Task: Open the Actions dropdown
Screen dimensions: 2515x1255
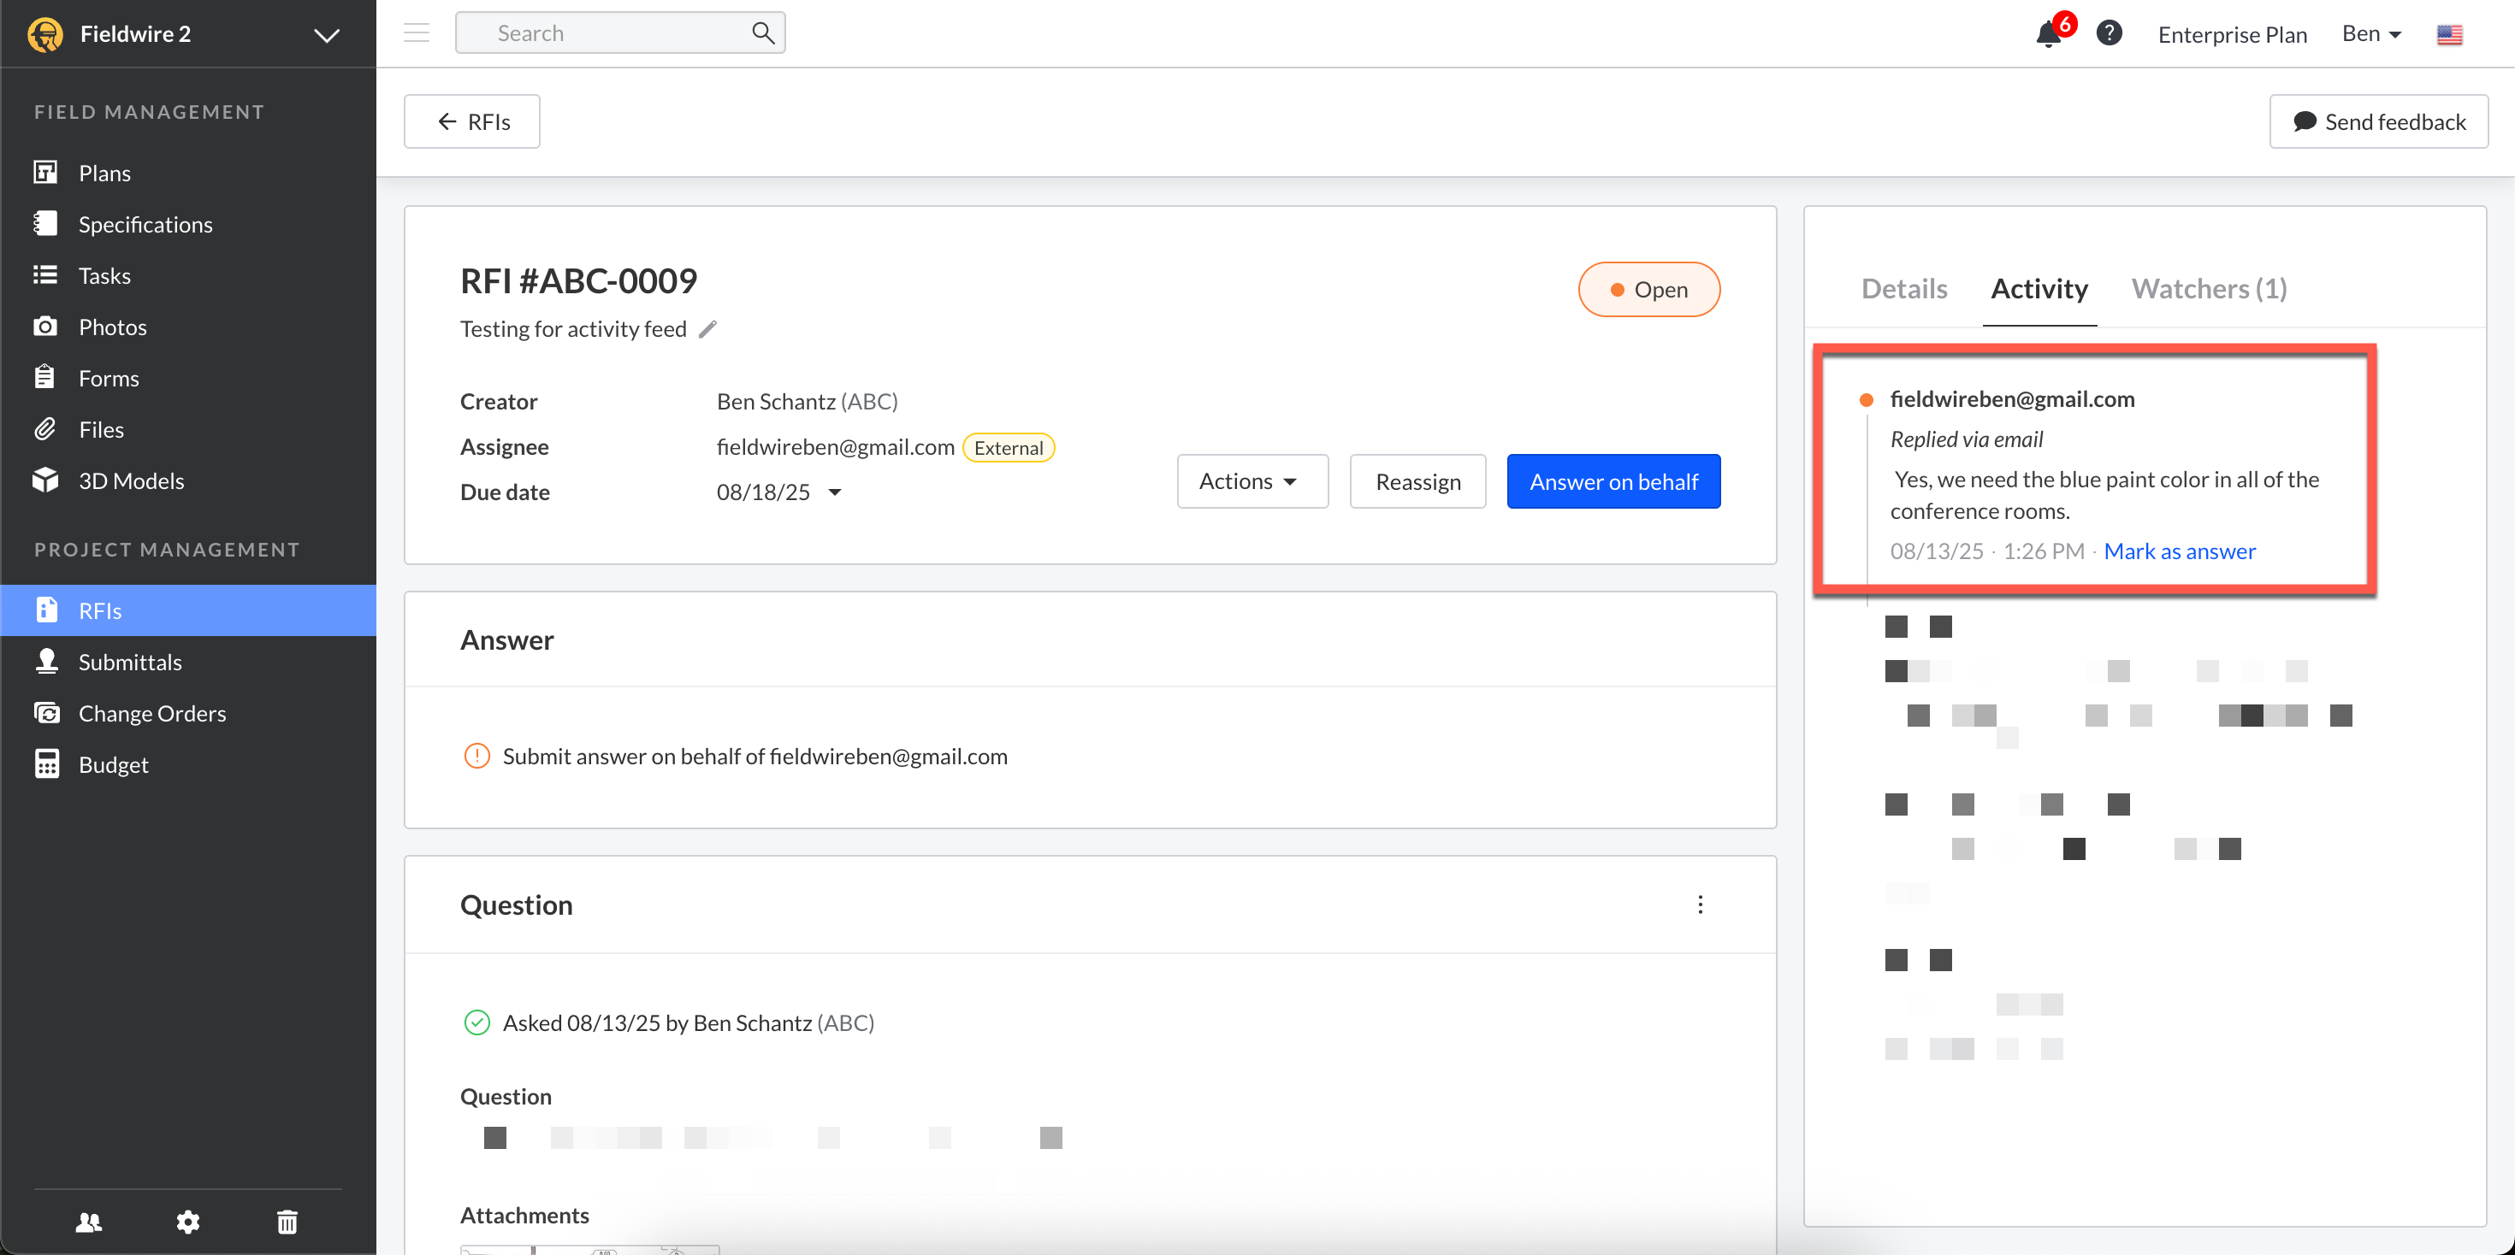Action: [x=1252, y=481]
